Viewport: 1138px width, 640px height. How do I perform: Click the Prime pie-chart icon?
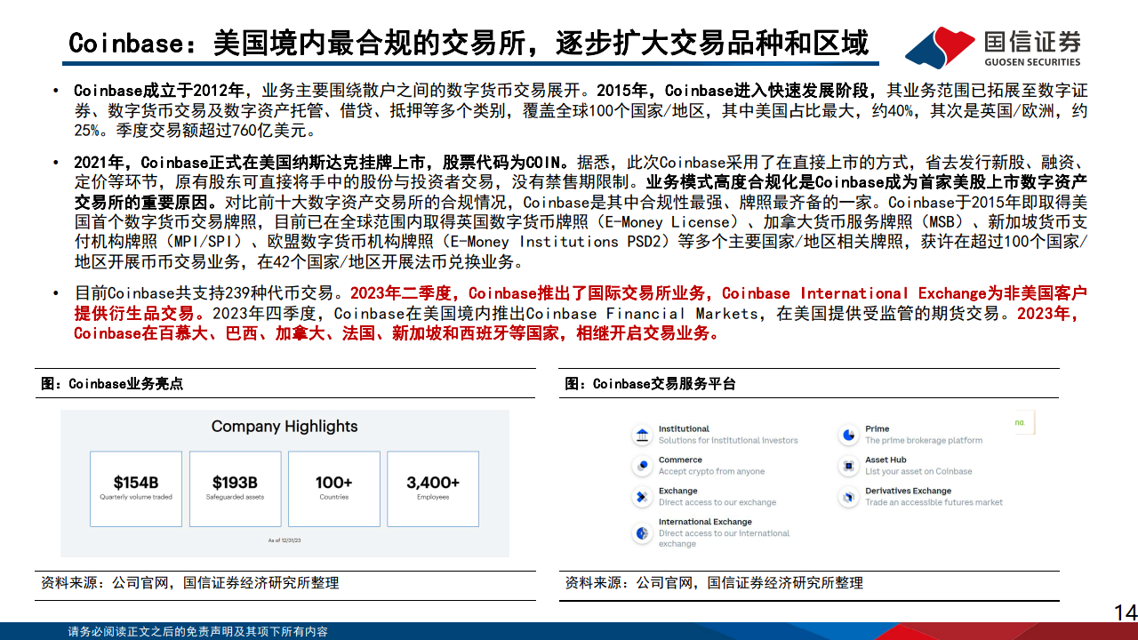[x=848, y=435]
